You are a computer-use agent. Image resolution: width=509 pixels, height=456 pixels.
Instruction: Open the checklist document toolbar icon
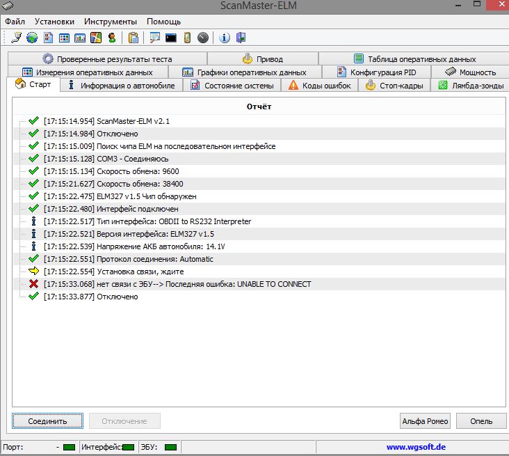[48, 38]
